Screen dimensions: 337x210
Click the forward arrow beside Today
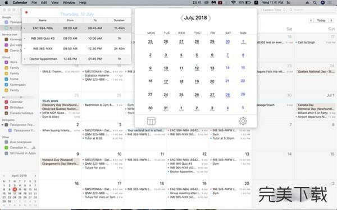331,20
